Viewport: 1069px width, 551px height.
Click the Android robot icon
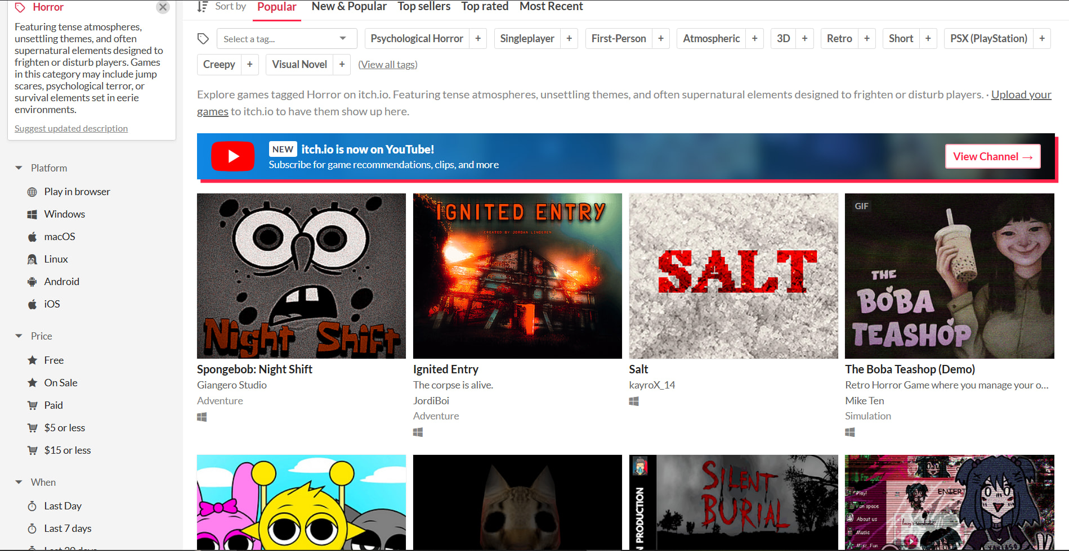tap(32, 282)
